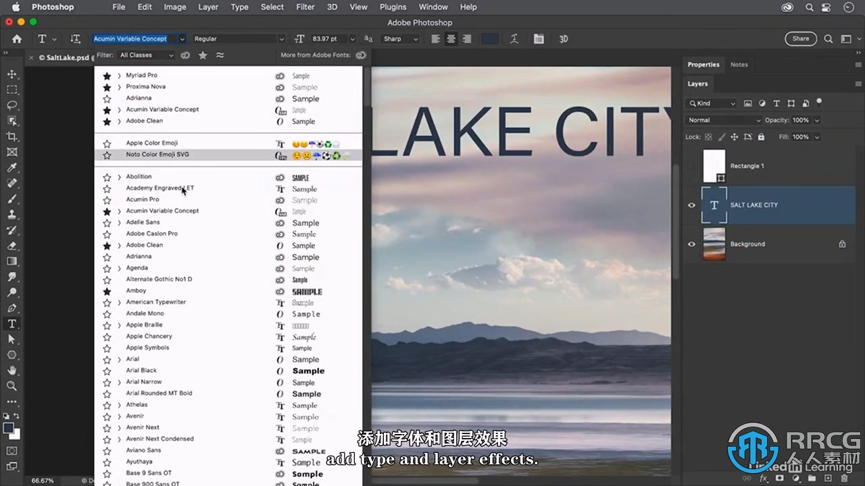Turn layer filtering on or off
Screen dimensions: 865x486
[x=819, y=103]
